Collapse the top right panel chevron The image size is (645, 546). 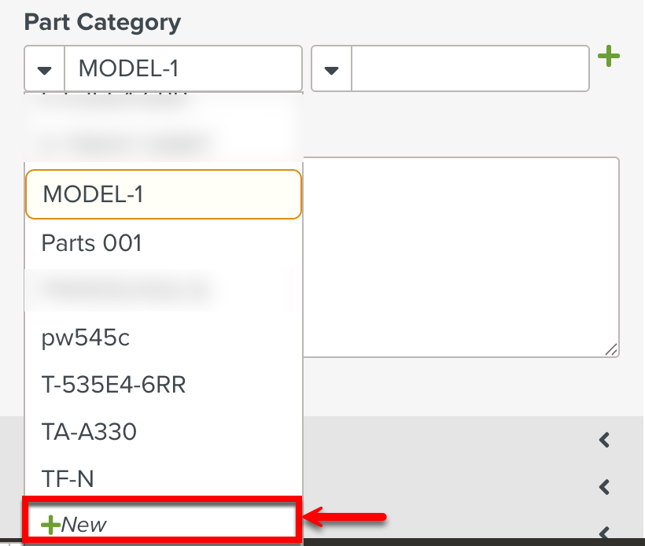click(603, 441)
